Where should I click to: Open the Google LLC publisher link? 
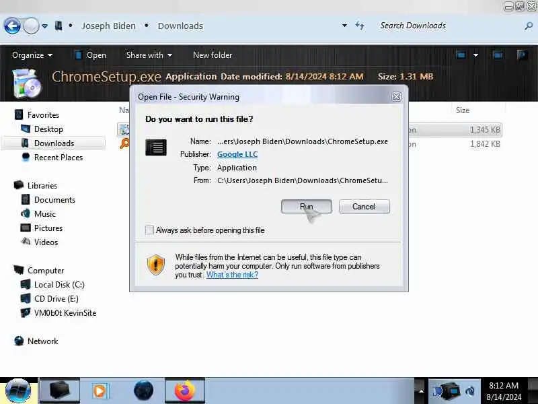tap(237, 154)
